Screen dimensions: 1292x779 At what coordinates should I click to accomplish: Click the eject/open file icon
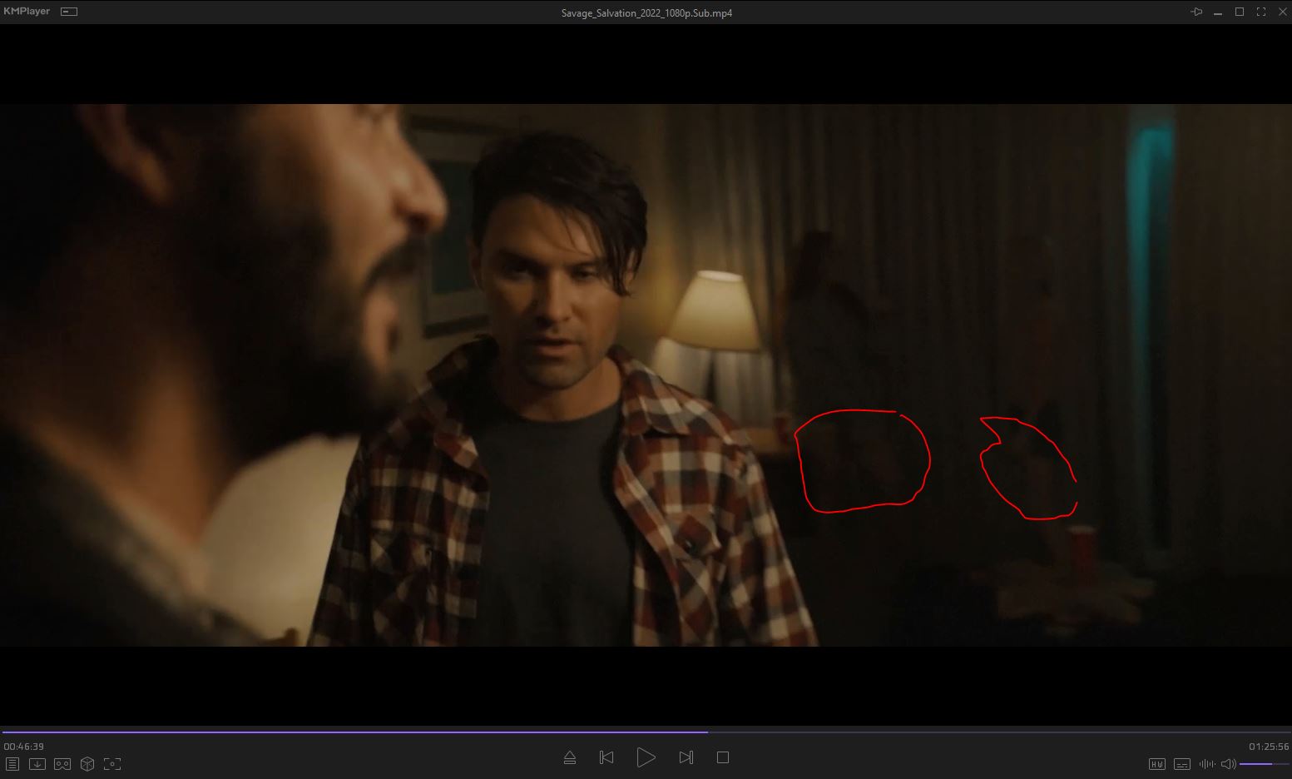tap(570, 757)
